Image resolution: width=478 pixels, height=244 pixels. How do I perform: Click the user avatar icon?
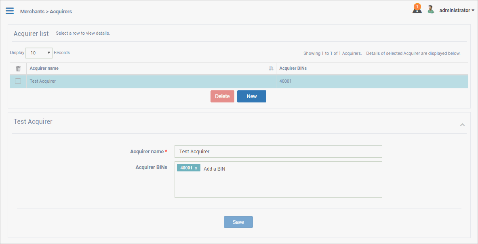pos(431,10)
